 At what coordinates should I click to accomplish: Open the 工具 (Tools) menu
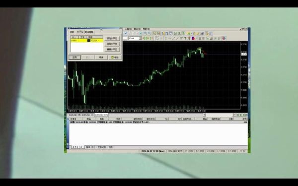(128, 29)
